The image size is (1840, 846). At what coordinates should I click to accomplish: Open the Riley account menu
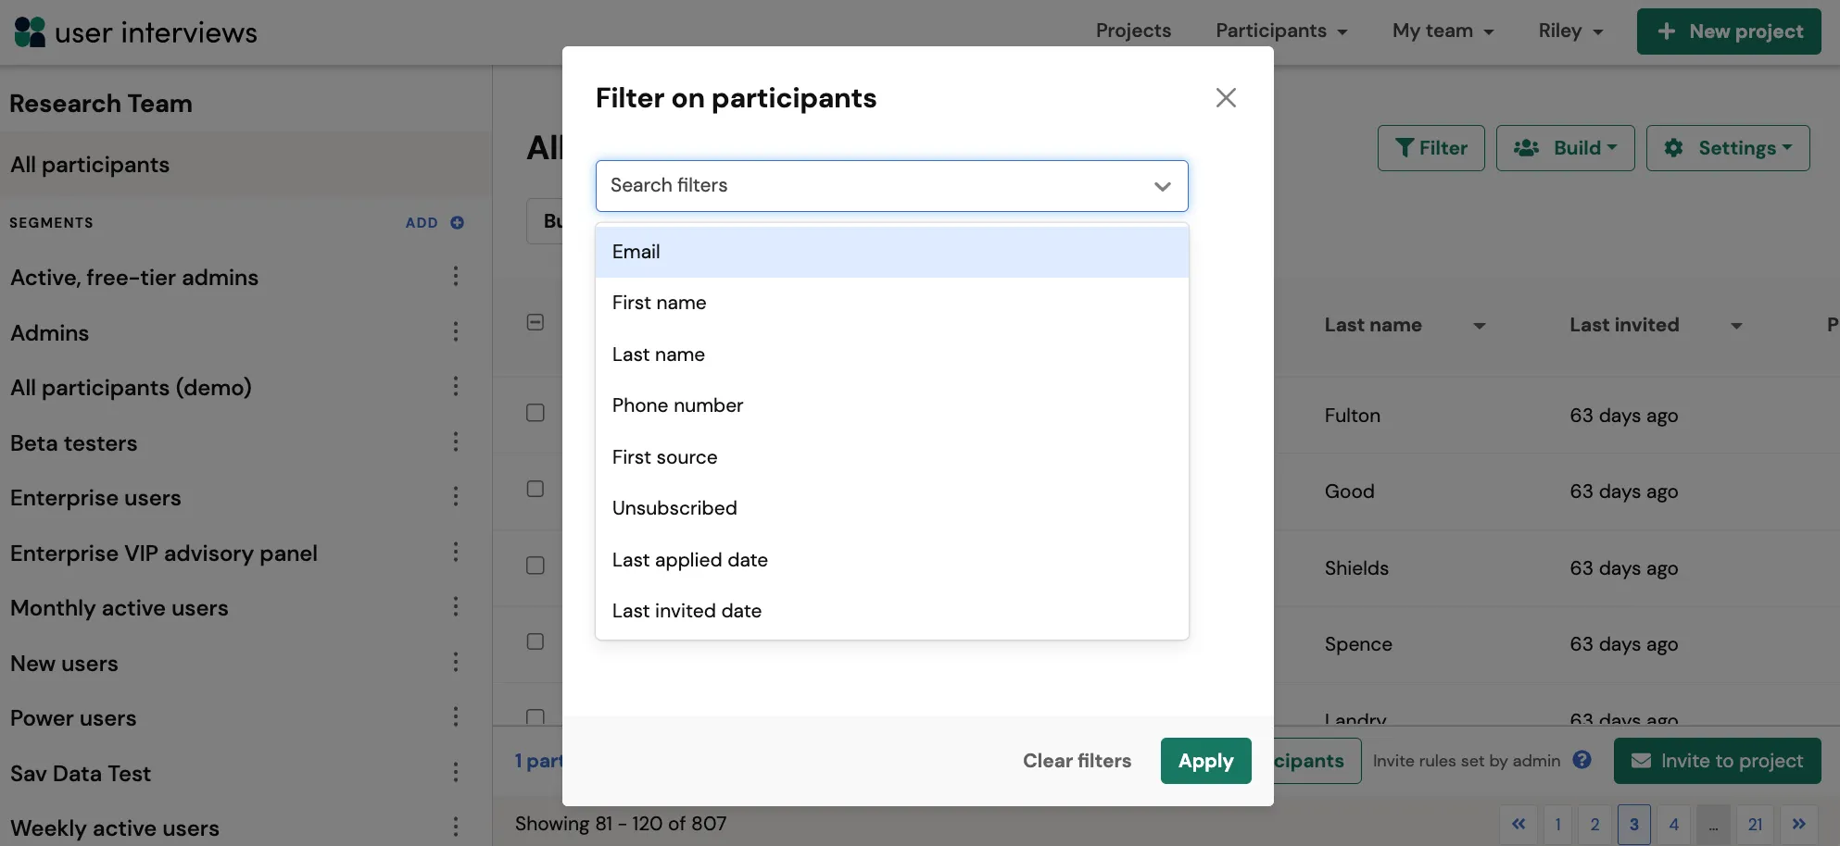pos(1570,31)
